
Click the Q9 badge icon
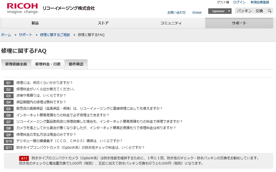coord(9,135)
